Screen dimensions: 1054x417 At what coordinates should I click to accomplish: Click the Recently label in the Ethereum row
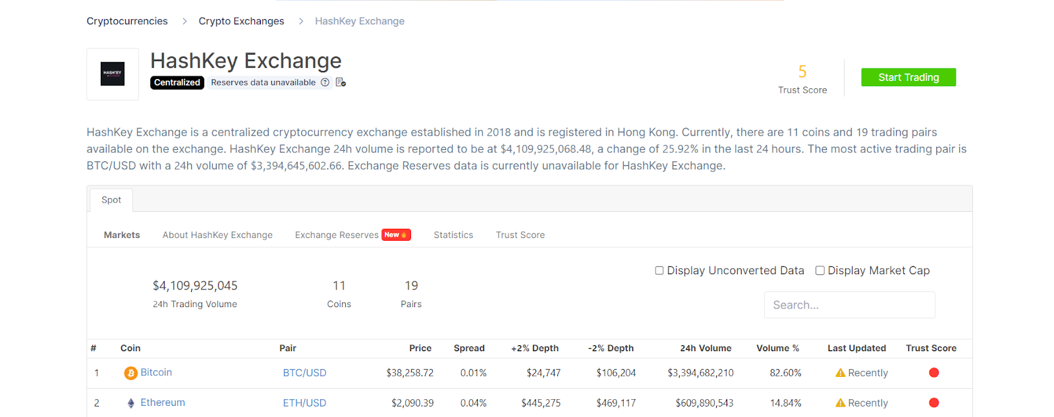(868, 403)
